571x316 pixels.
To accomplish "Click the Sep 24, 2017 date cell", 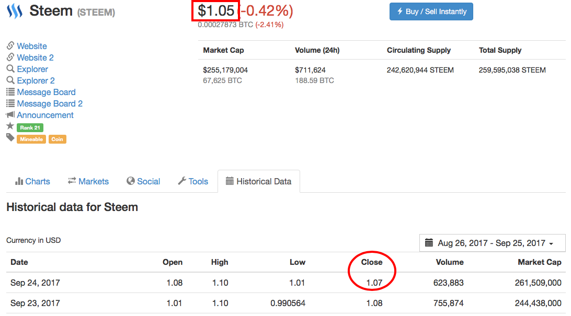I will tap(36, 283).
